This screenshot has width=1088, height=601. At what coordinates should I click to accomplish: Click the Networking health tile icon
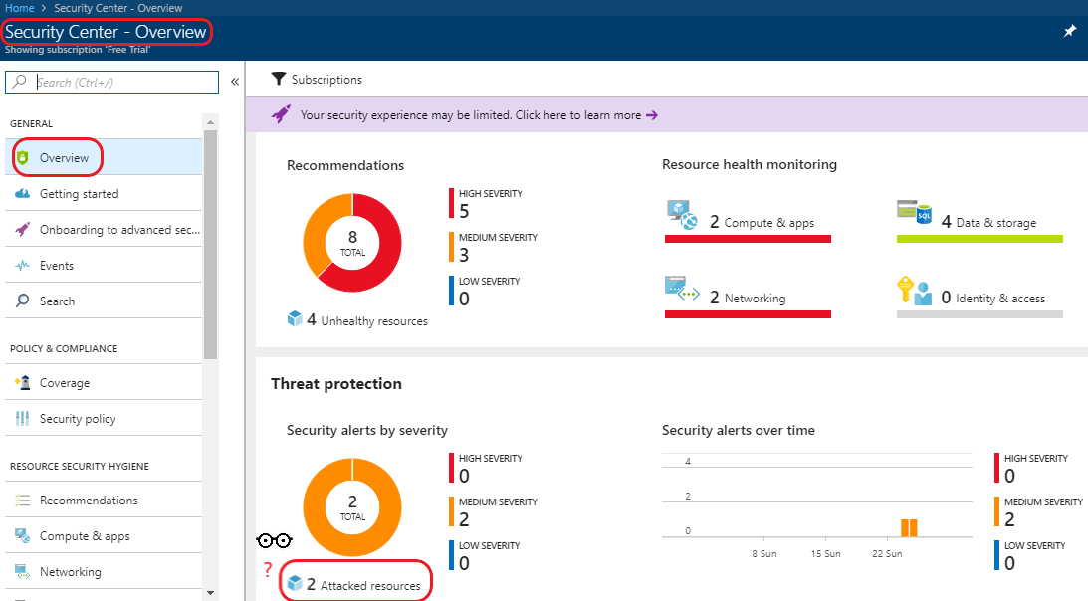point(682,290)
